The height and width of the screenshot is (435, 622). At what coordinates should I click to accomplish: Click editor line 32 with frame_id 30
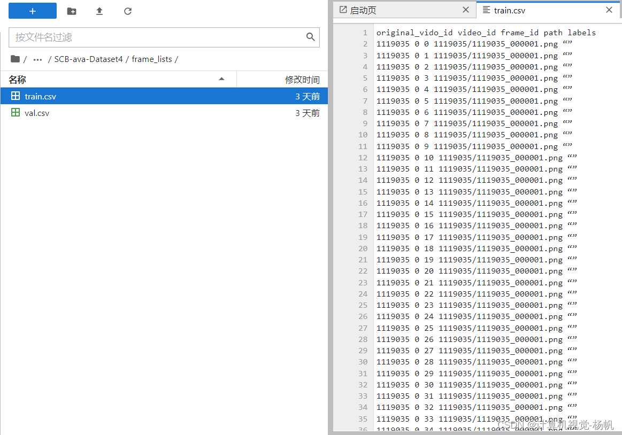click(477, 385)
